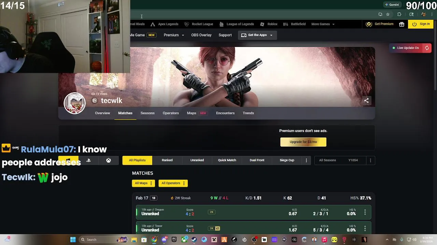The height and width of the screenshot is (245, 437).
Task: Open the Windows Start button
Action: coord(73,240)
